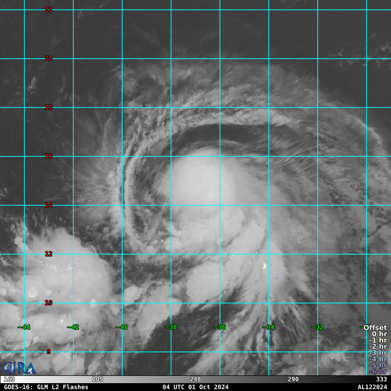
Task: Click the latitude label 12
Action: pyautogui.click(x=48, y=254)
